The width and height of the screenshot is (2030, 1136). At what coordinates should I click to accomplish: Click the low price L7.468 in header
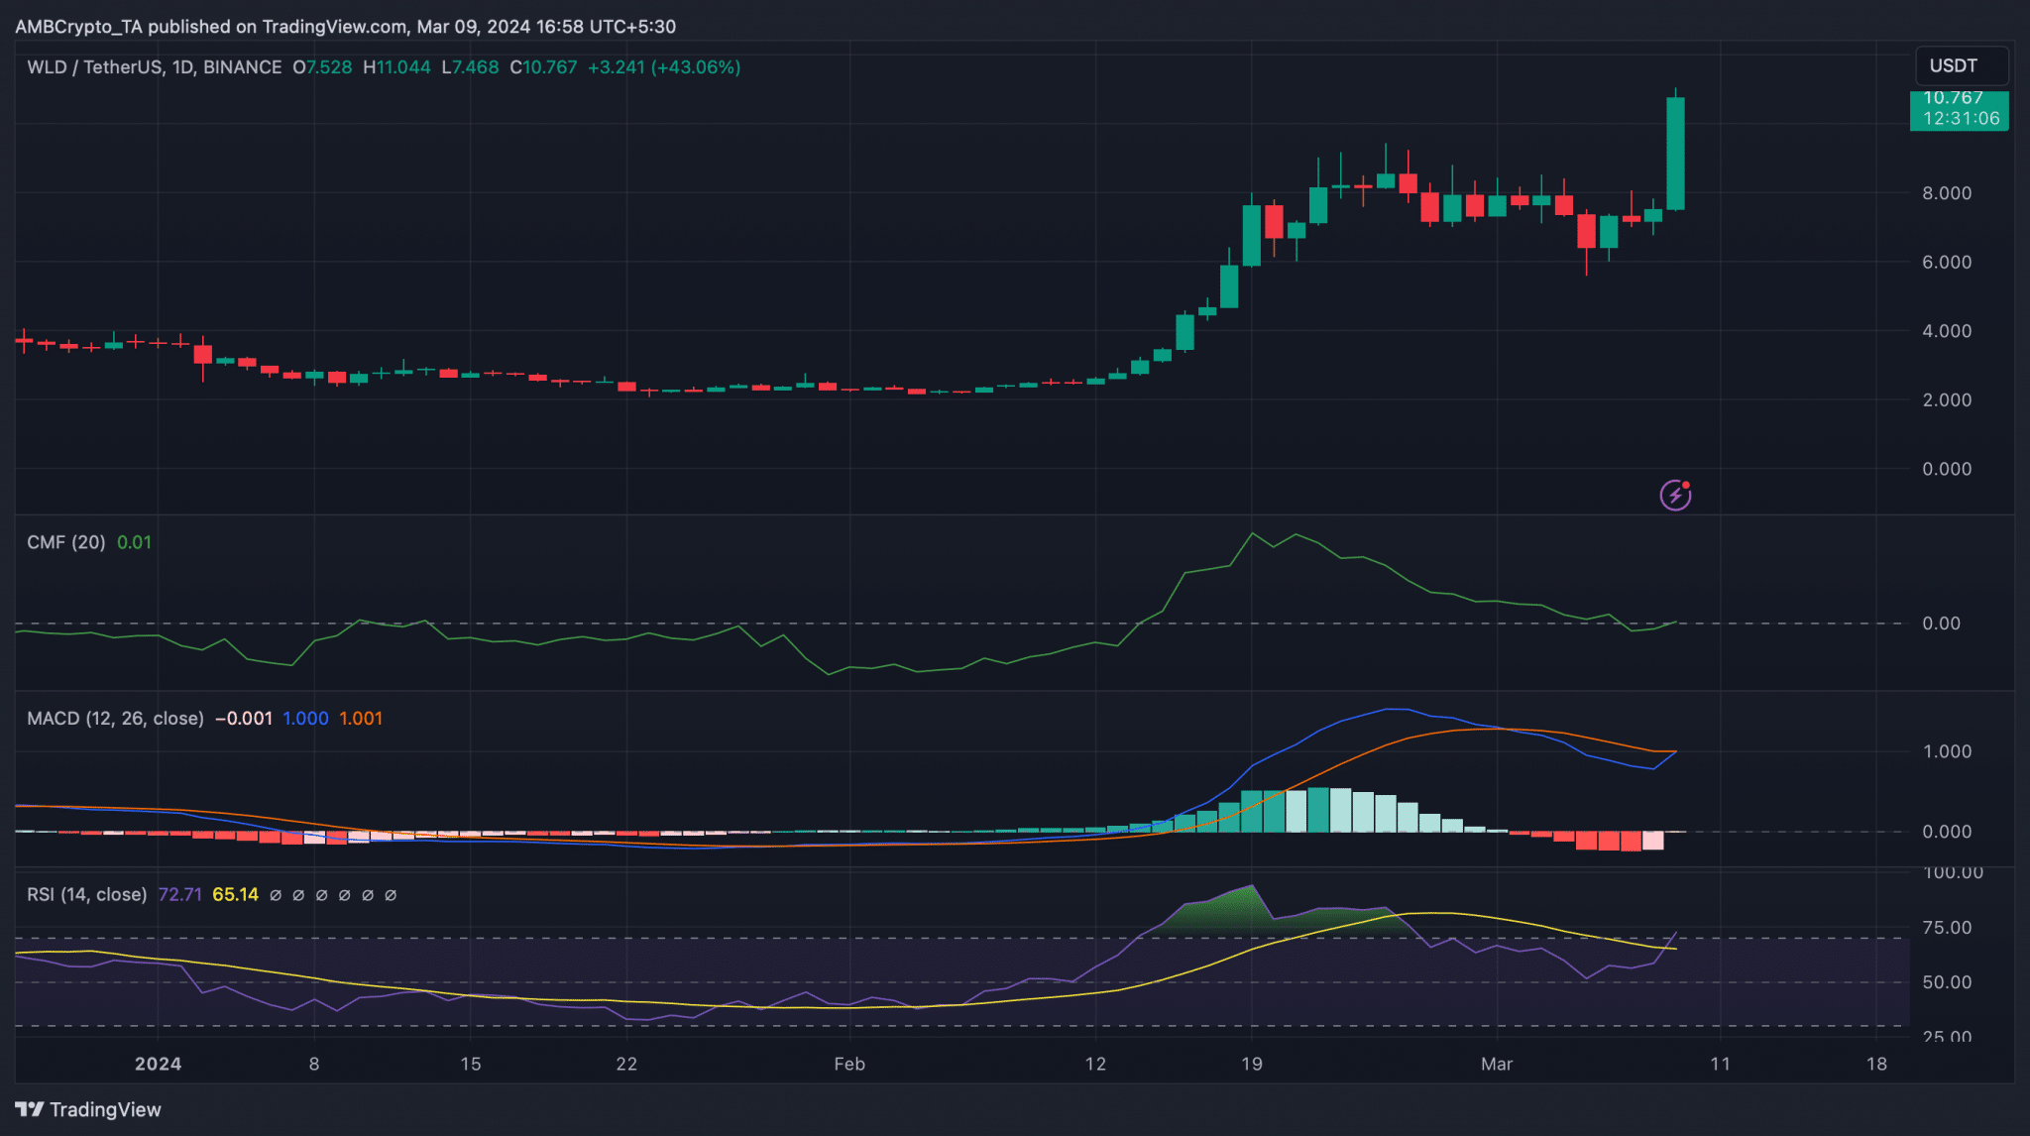click(x=470, y=67)
